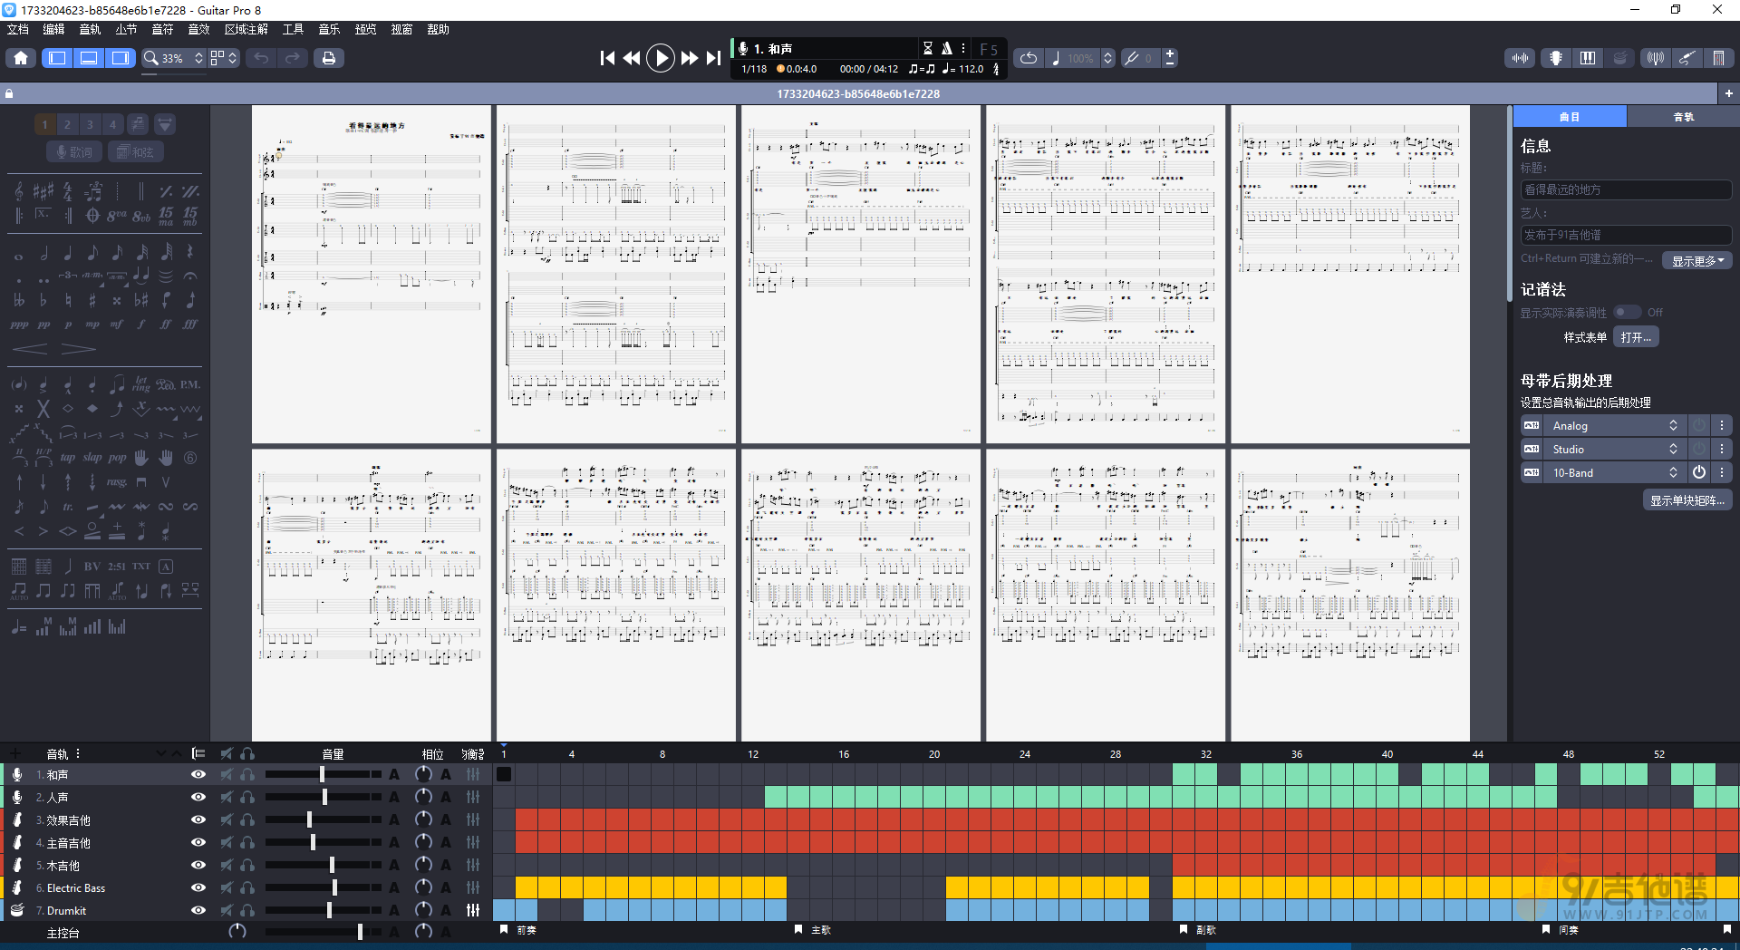Screen dimensions: 1740x950
Task: Toggle 显示实际演奏调性 switch
Action: [1628, 312]
